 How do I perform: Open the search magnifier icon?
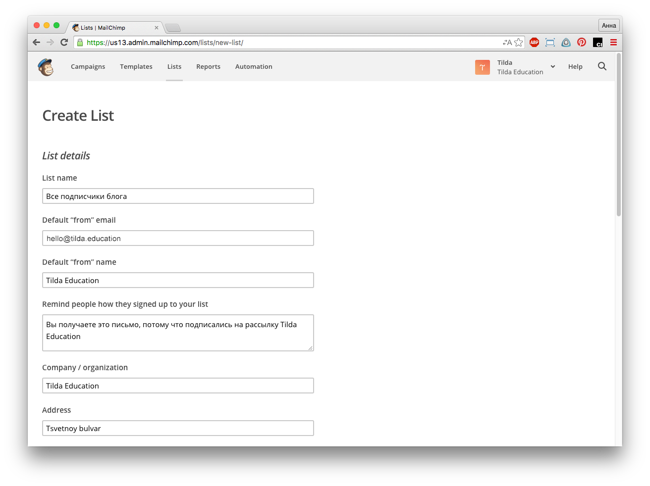pyautogui.click(x=602, y=66)
